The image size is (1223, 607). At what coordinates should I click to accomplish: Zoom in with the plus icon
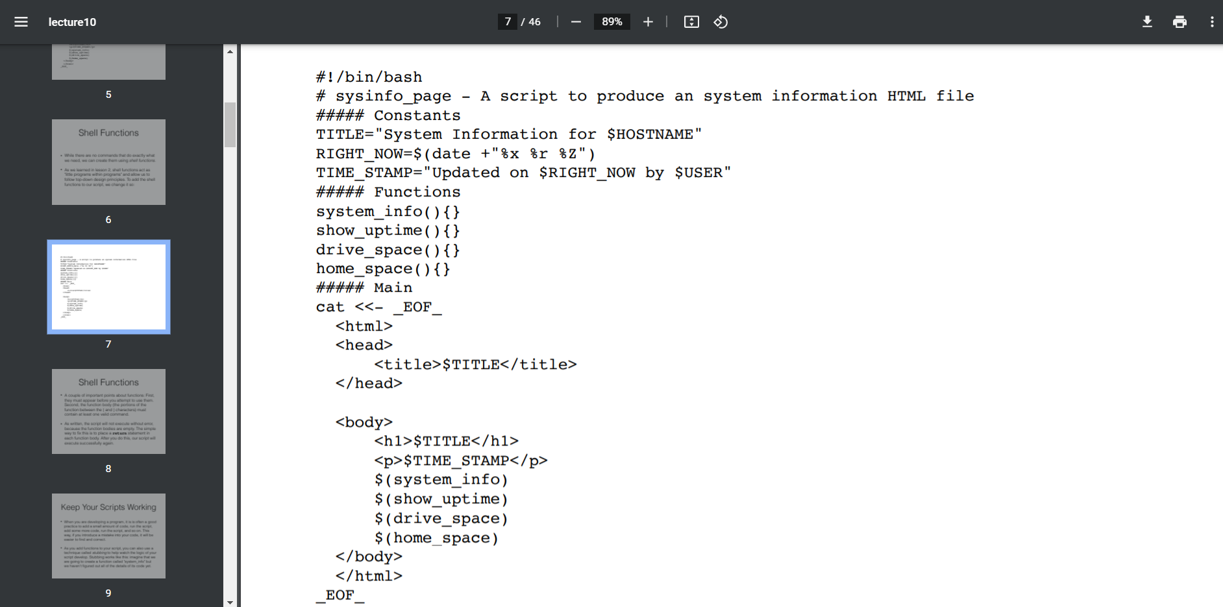click(648, 21)
